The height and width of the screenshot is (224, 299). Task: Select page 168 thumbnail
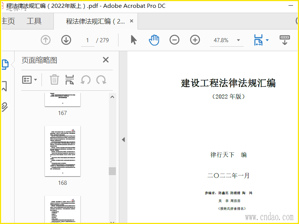(62, 151)
